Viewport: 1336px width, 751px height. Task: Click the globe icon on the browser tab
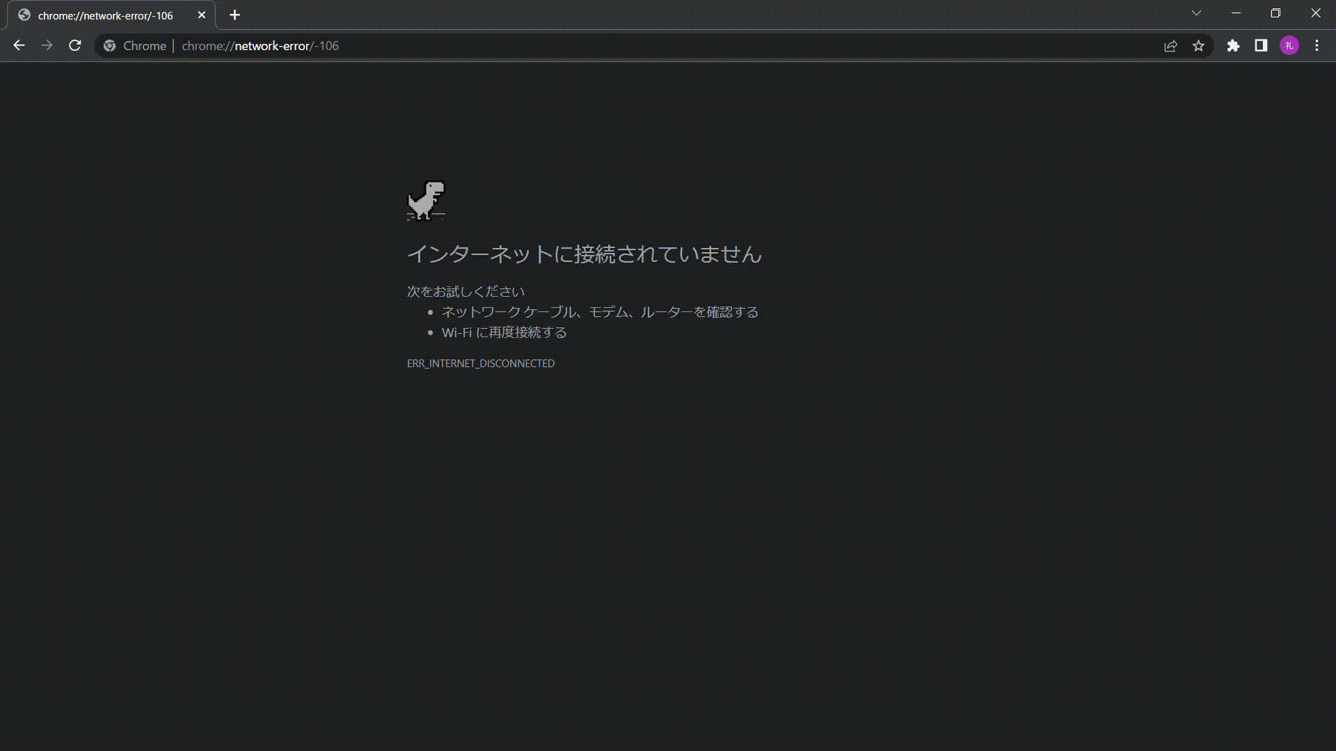pos(24,15)
